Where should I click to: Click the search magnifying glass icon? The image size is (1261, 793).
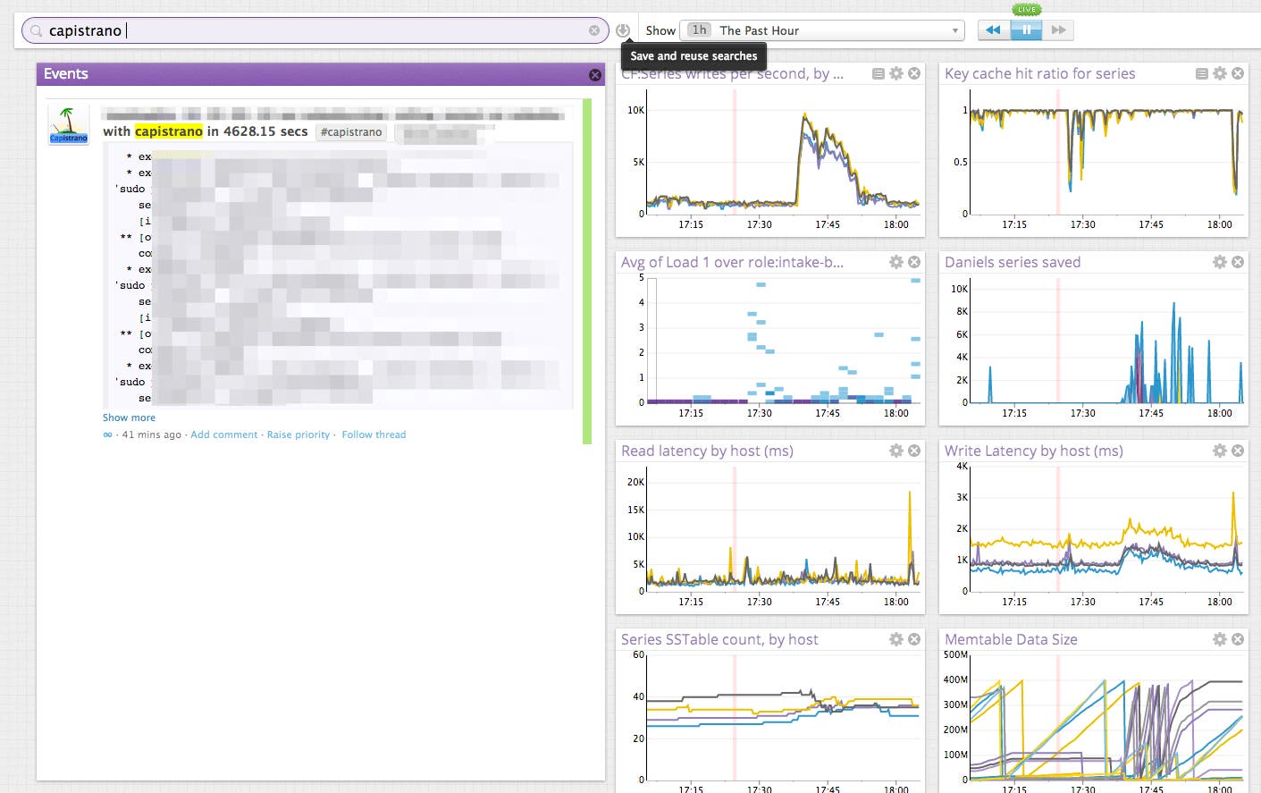34,30
